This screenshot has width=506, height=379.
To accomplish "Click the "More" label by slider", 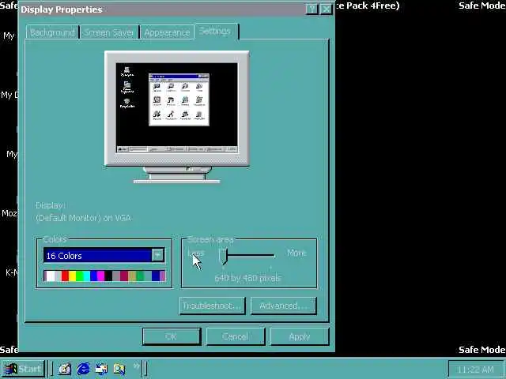I will 296,253.
